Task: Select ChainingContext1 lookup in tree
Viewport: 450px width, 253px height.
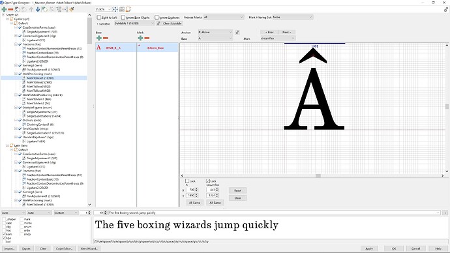Action: (x=40, y=125)
